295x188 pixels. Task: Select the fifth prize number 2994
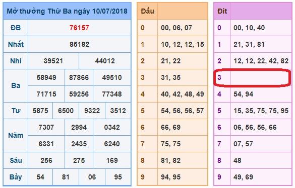pyautogui.click(x=79, y=127)
